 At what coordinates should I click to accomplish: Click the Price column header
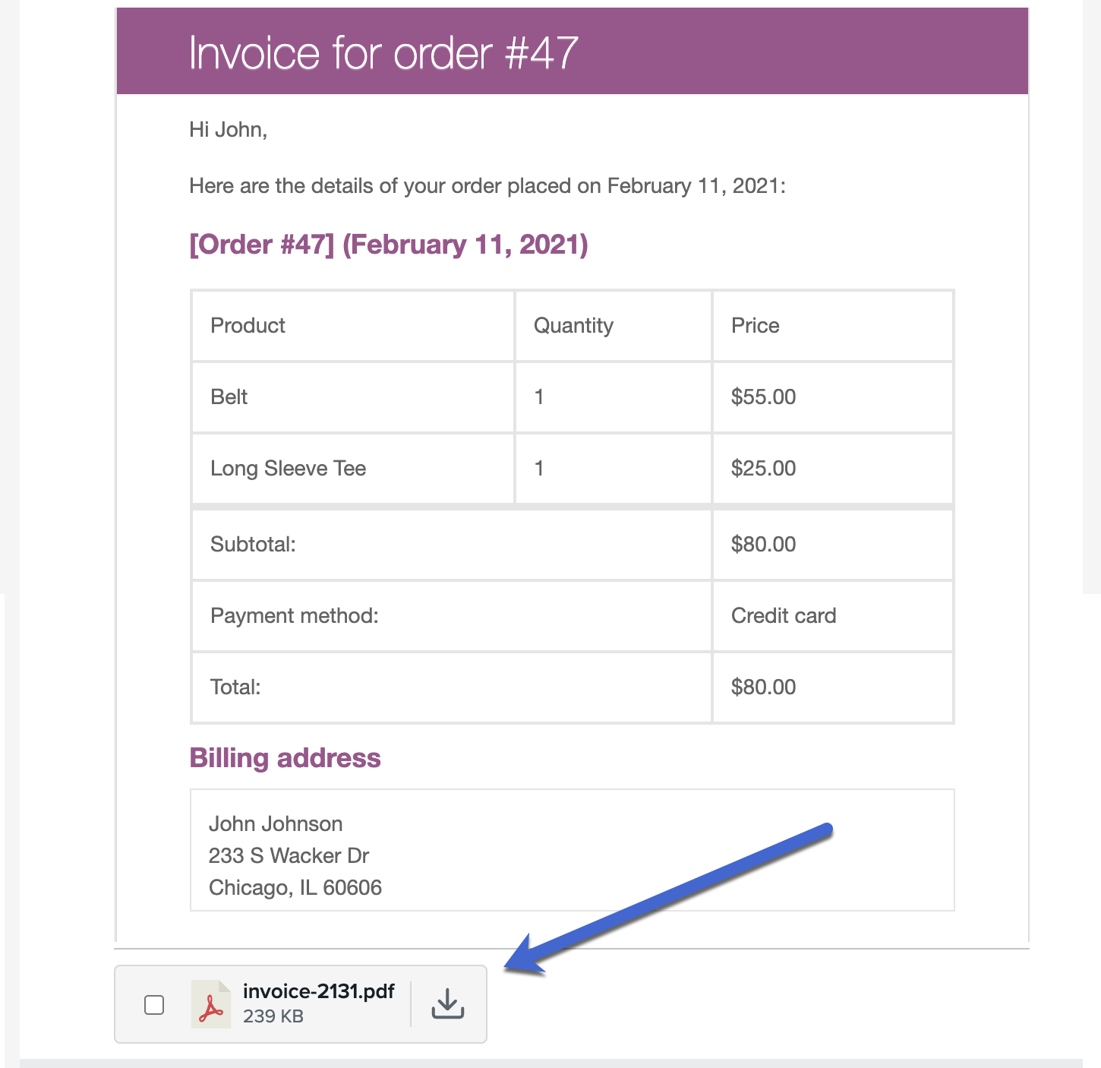[755, 325]
